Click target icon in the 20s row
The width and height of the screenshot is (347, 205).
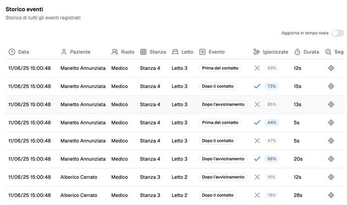click(331, 159)
